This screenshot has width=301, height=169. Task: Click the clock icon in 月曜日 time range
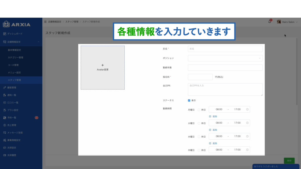click(x=247, y=109)
